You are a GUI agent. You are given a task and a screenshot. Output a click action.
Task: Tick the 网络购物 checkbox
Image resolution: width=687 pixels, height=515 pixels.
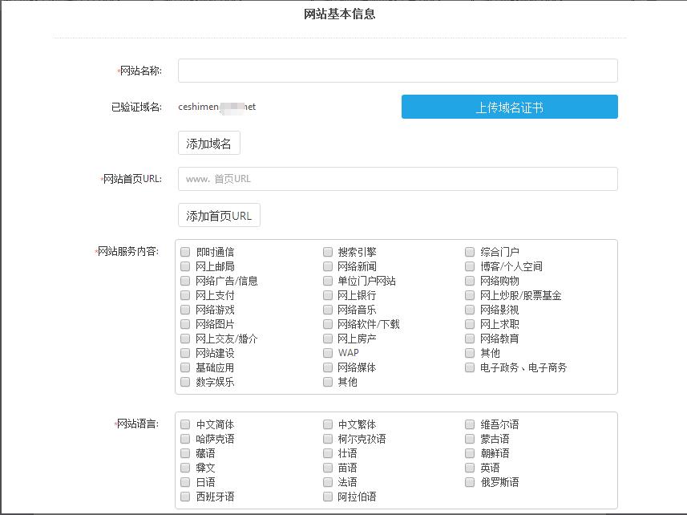470,281
